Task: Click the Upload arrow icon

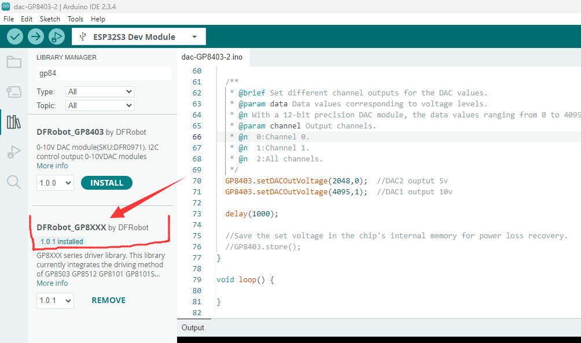Action: (36, 36)
